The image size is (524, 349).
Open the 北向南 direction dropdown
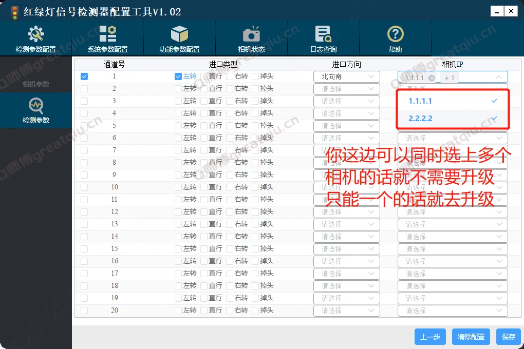tap(346, 76)
